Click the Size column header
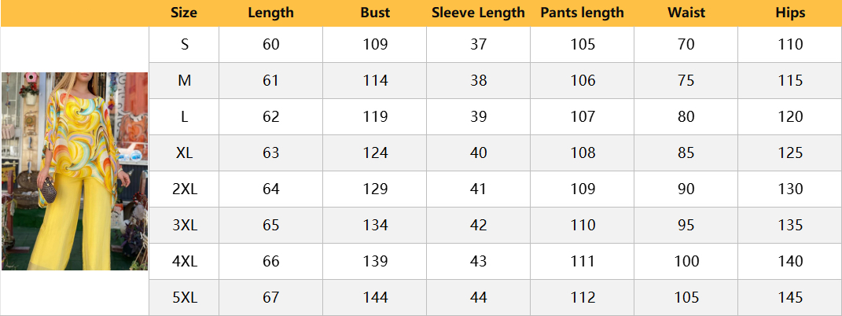The width and height of the screenshot is (842, 316). [x=184, y=13]
